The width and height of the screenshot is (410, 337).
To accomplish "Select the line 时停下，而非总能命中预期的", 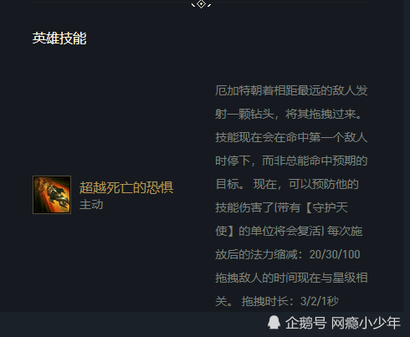I will [291, 161].
